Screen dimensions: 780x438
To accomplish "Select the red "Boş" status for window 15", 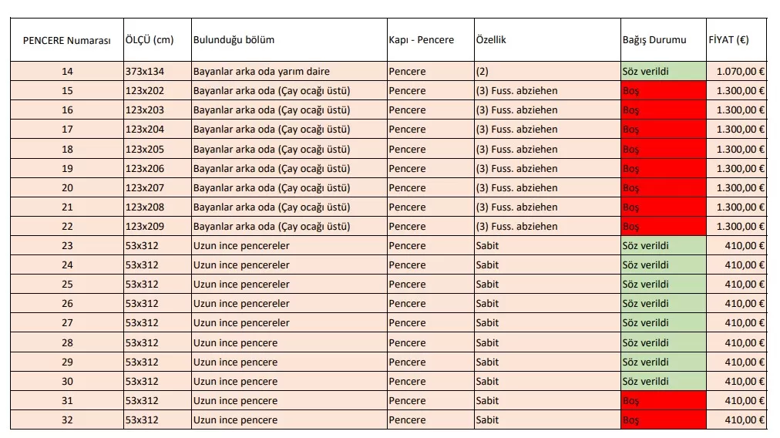I will (x=663, y=91).
